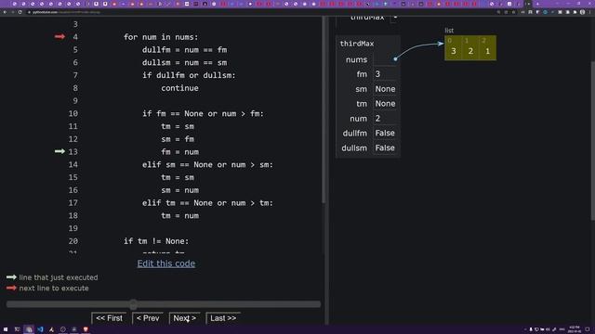Step forward with the Next button
595x334 pixels.
(x=184, y=318)
